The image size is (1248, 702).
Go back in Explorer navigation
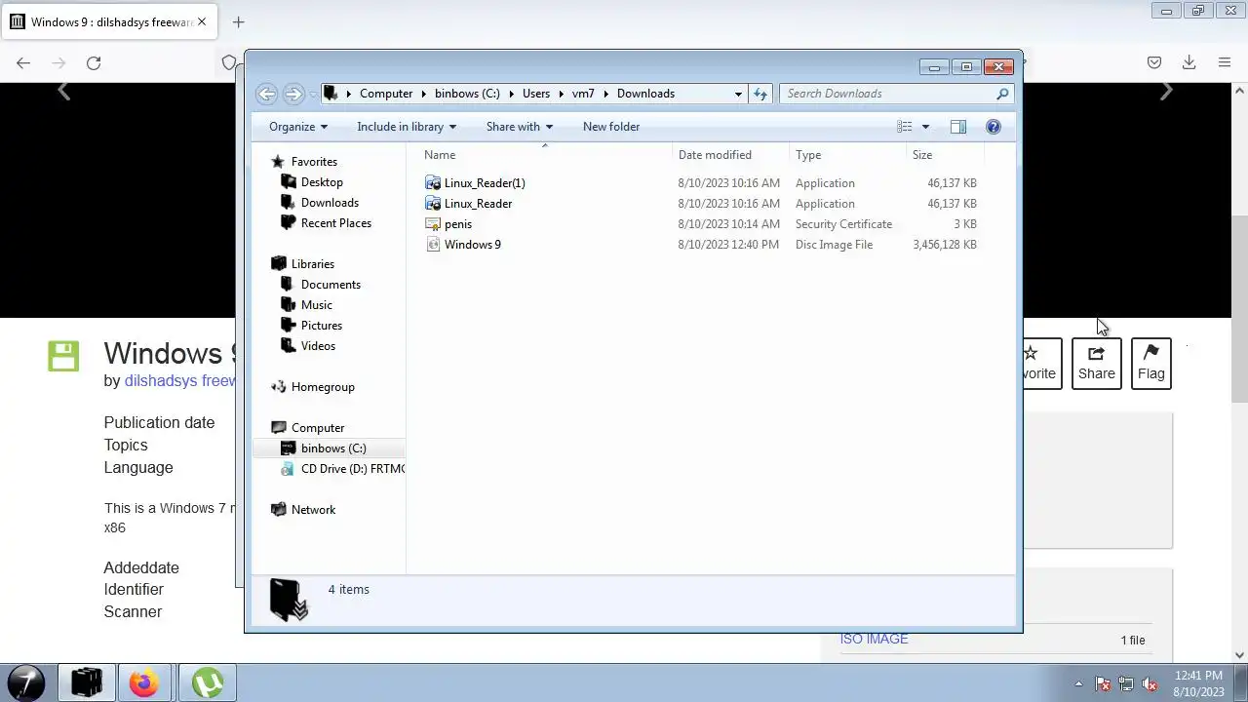pyautogui.click(x=266, y=94)
